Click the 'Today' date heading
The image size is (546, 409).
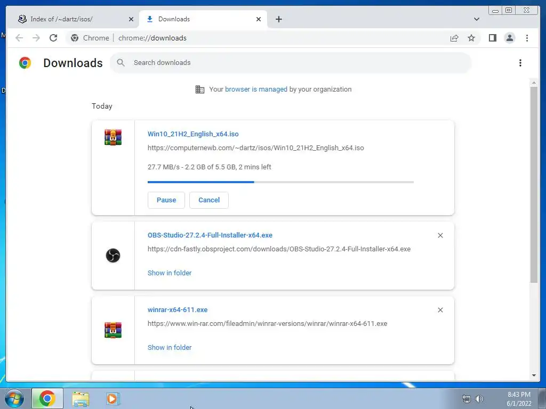click(102, 106)
